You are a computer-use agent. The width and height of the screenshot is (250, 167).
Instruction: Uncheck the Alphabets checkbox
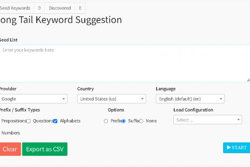pyautogui.click(x=55, y=121)
